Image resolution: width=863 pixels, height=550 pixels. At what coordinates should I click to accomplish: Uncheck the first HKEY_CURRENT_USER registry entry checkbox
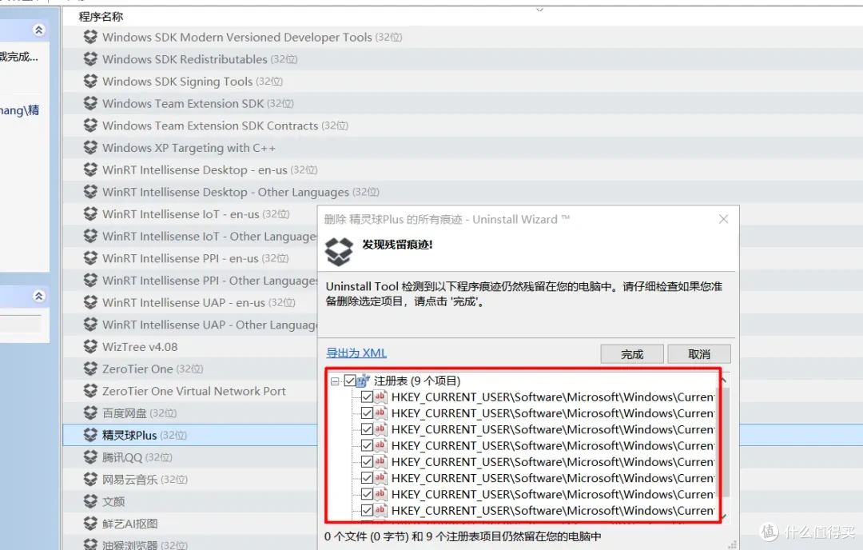[367, 397]
